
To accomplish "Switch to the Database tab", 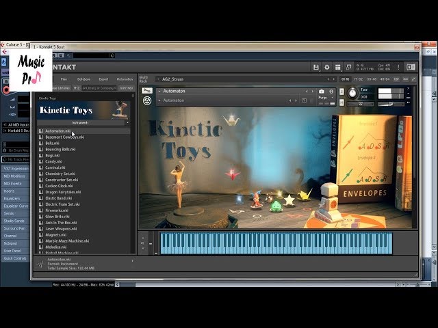I will (x=83, y=79).
